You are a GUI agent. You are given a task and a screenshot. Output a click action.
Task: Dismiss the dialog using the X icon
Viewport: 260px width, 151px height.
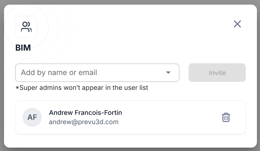click(x=237, y=24)
